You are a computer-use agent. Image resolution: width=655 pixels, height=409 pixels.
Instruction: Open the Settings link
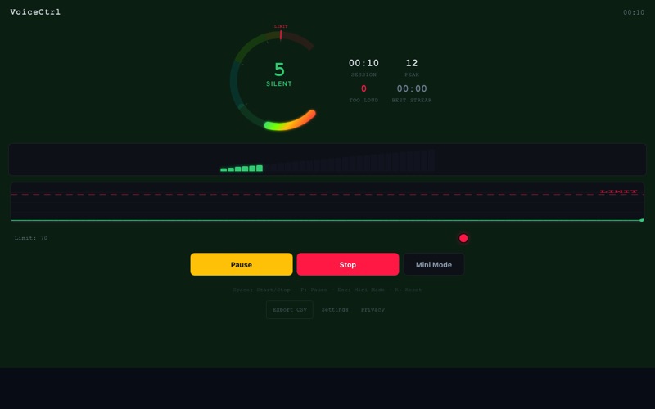pyautogui.click(x=335, y=310)
